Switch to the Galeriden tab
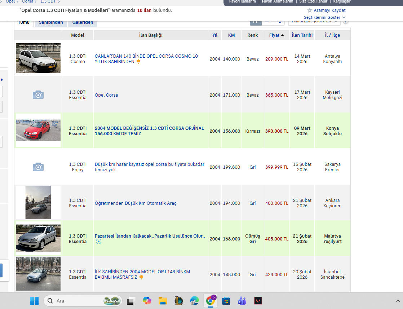The image size is (403, 309). tap(83, 23)
